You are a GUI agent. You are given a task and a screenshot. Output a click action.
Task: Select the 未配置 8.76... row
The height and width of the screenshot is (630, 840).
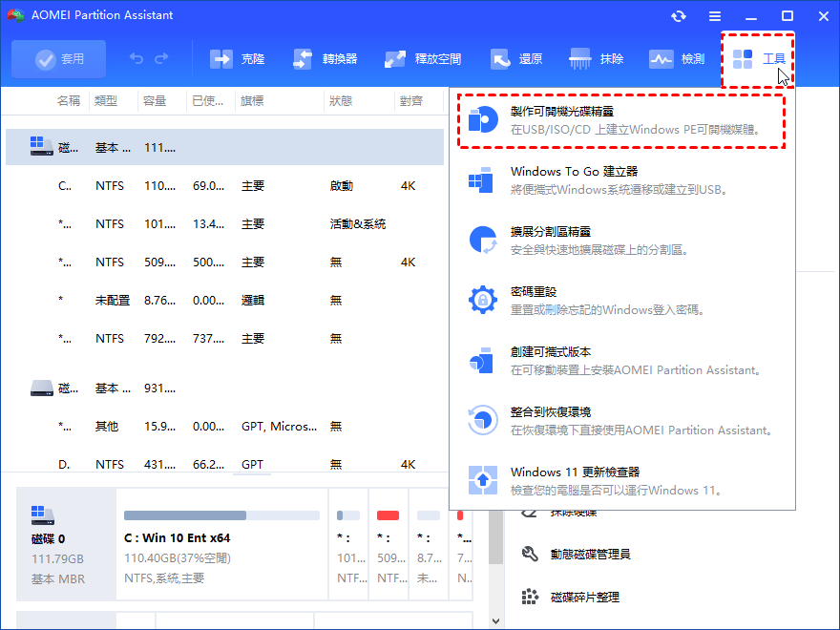[224, 300]
